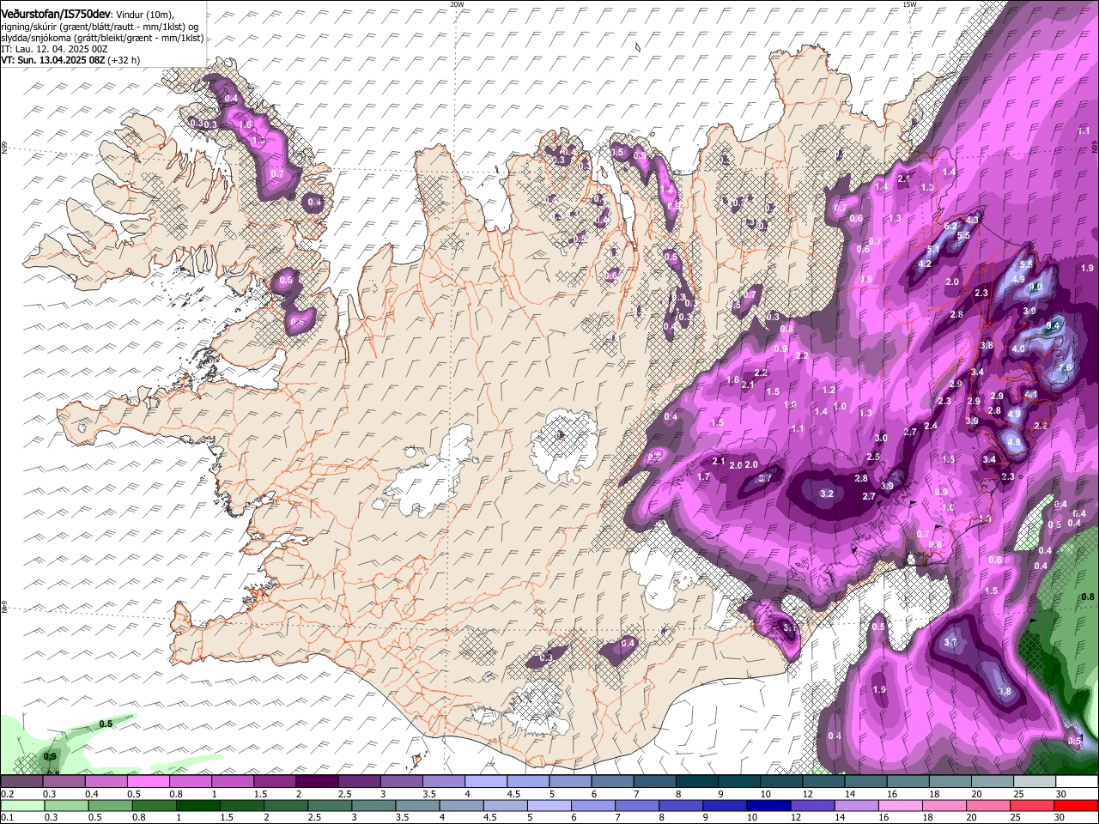The height and width of the screenshot is (824, 1099).
Task: Pick top-row legend swatch between 2 and 2.5
Action: coord(316,782)
